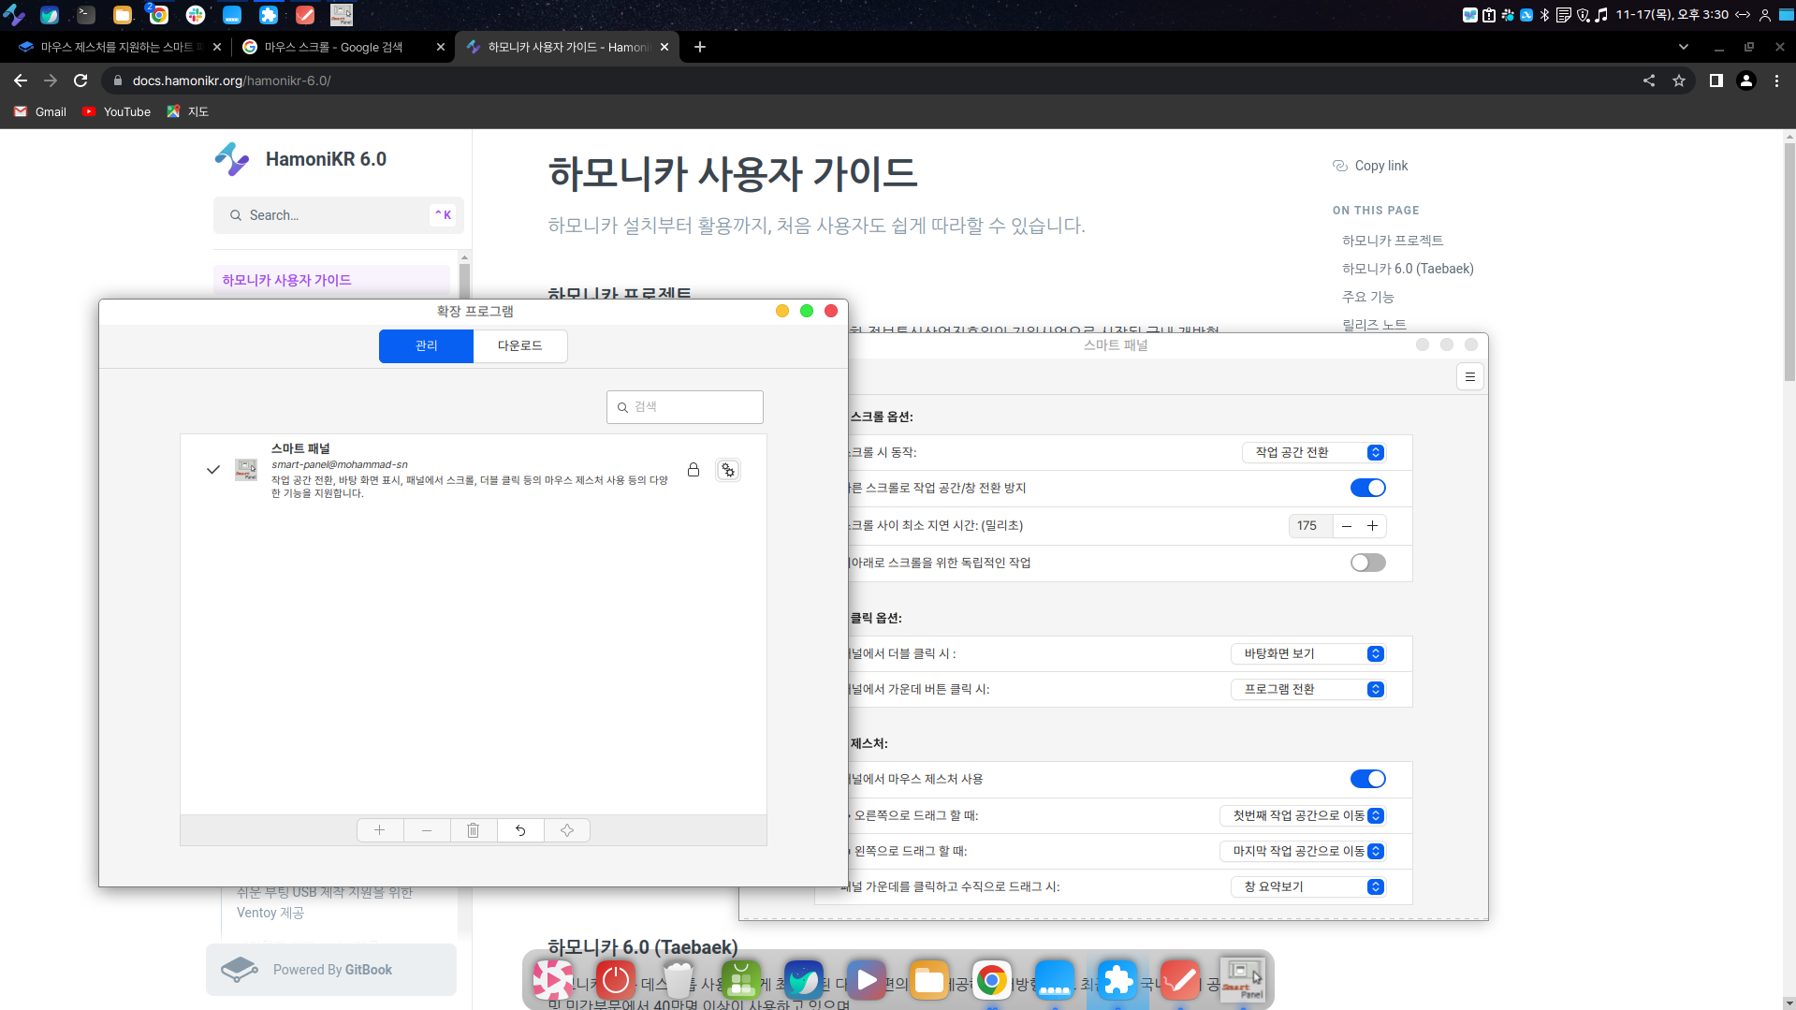
Task: Increase scroll delay with plus stepper
Action: tap(1372, 526)
